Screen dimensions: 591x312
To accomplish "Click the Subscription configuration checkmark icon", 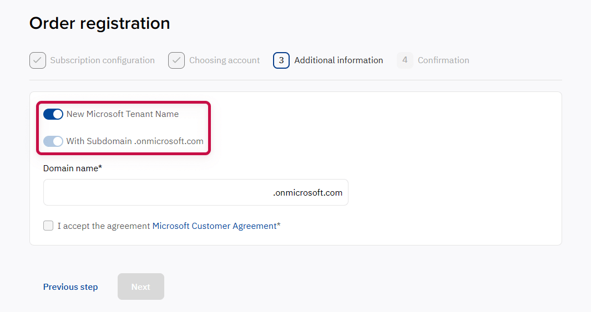I will [38, 60].
